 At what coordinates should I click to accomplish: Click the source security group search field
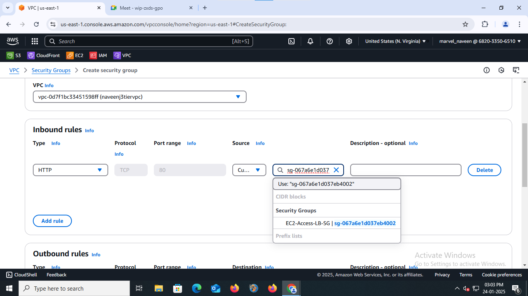308,170
